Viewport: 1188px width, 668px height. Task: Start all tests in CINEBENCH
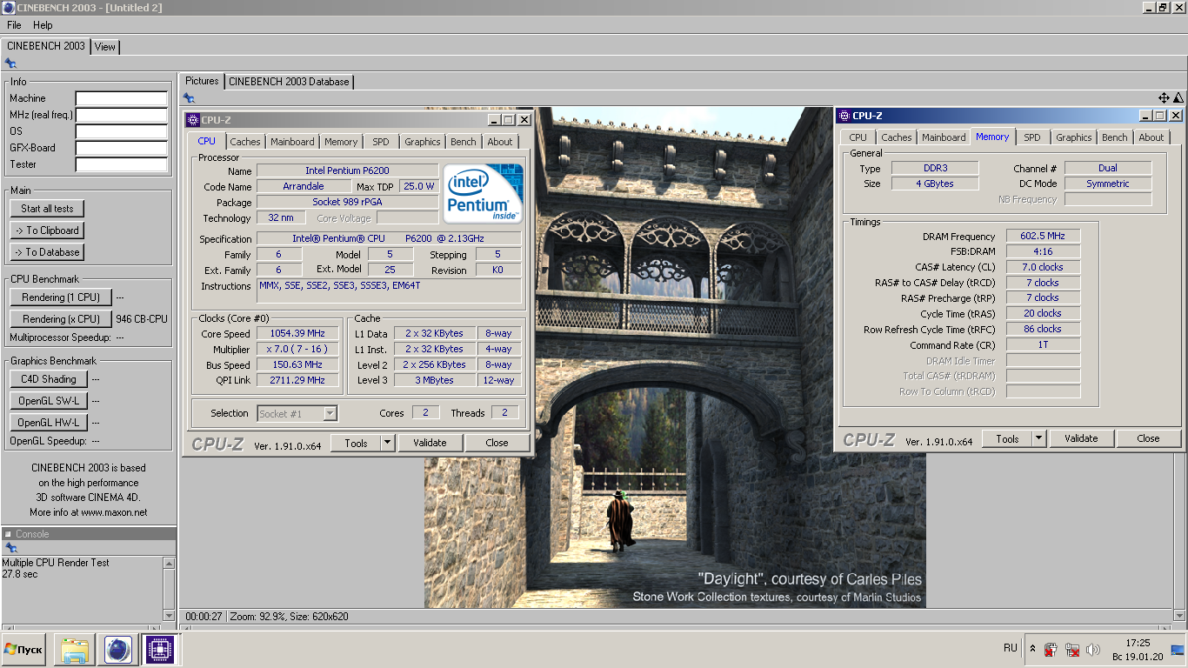pyautogui.click(x=47, y=209)
